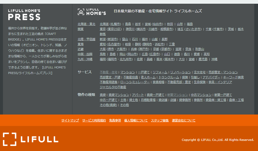Open the 免責事項 footer link
258x151 pixels.
pos(115,120)
